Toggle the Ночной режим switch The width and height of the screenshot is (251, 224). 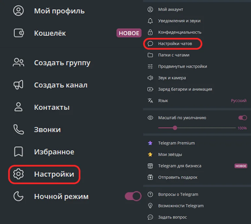tap(133, 196)
